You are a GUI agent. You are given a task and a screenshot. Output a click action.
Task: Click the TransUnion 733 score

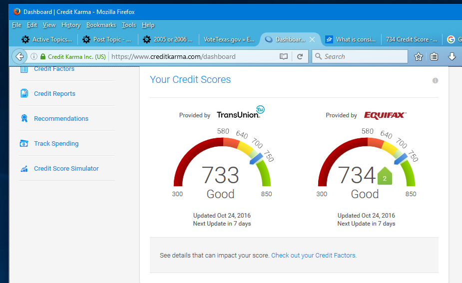click(x=220, y=175)
